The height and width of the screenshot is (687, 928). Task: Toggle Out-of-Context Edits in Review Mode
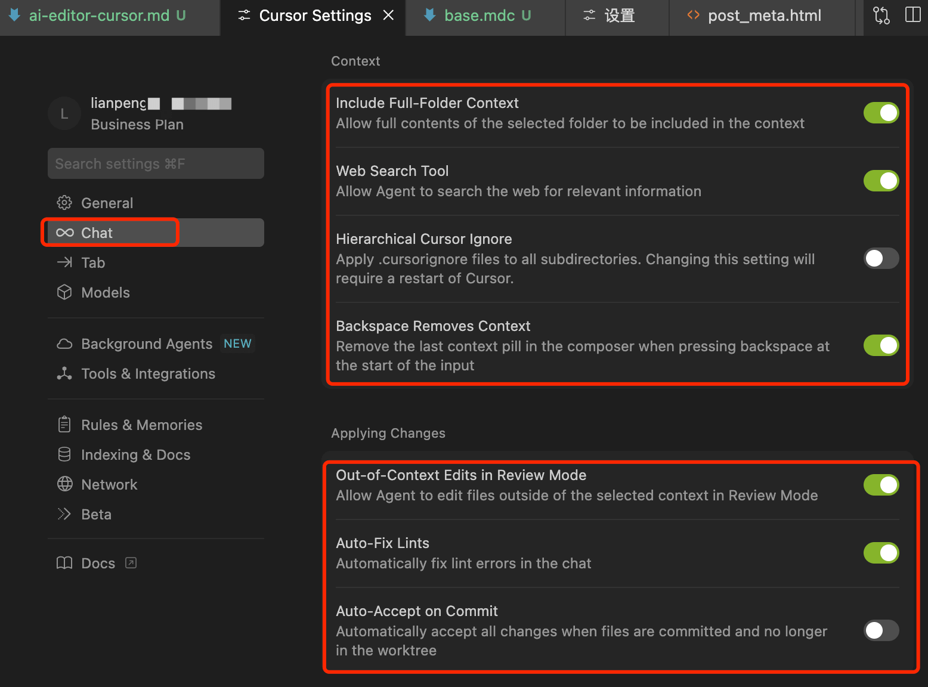point(881,485)
